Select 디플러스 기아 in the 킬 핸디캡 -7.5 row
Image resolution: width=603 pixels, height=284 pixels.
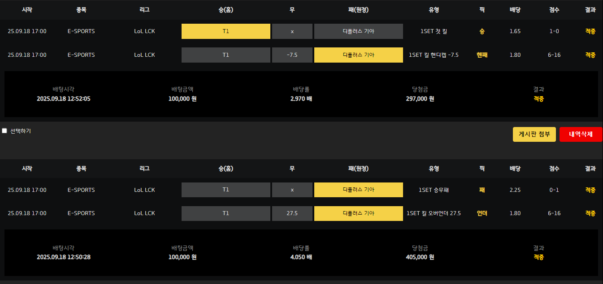pos(358,55)
